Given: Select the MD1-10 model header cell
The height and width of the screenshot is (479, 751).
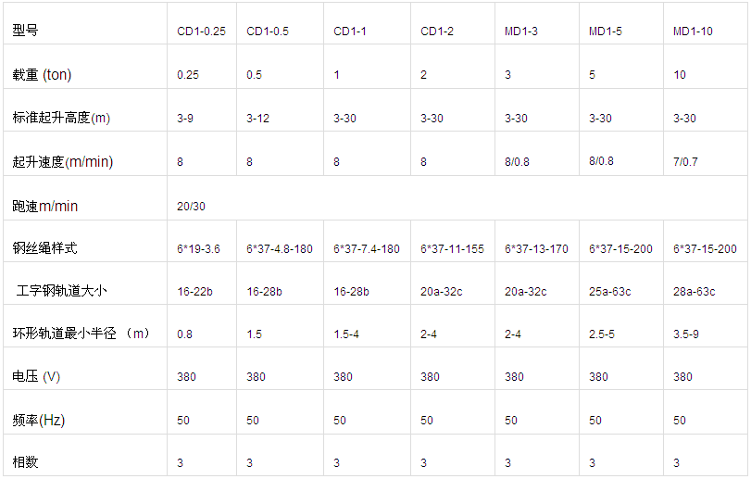Looking at the screenshot, I should 693,32.
